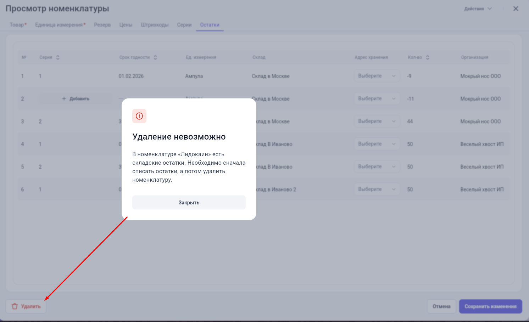This screenshot has height=322, width=529.
Task: Switch to the Штрихкоды tab
Action: [155, 25]
